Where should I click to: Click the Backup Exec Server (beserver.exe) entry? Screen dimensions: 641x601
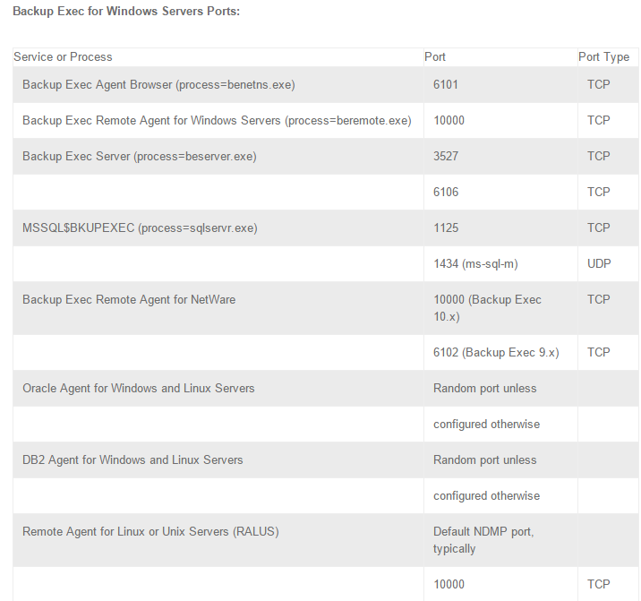tap(140, 156)
